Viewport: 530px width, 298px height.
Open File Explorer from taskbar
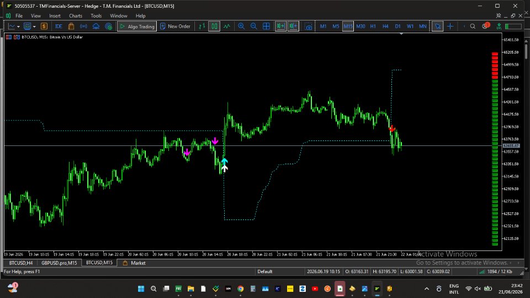click(x=190, y=289)
